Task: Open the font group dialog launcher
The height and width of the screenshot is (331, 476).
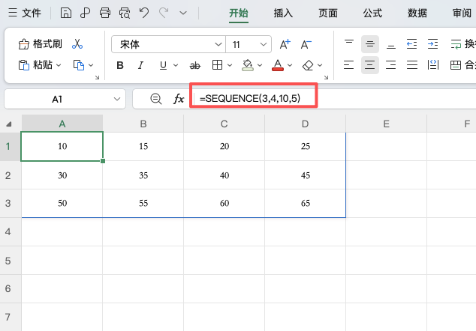Action: [x=327, y=78]
